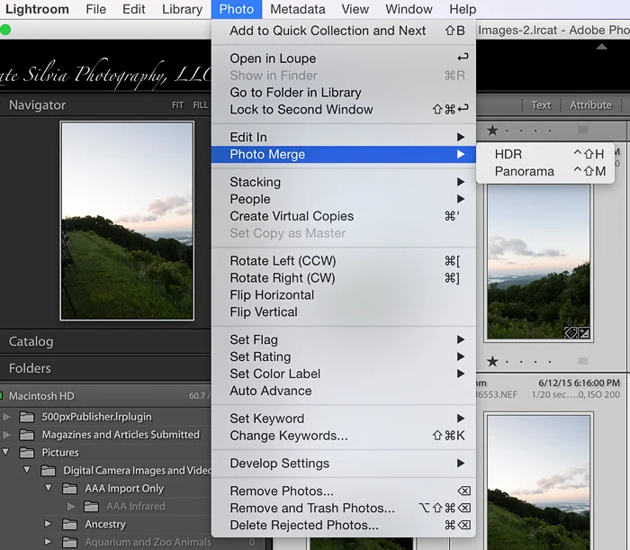Choose Delete Rejected Photos...
The height and width of the screenshot is (550, 630).
(x=344, y=525)
